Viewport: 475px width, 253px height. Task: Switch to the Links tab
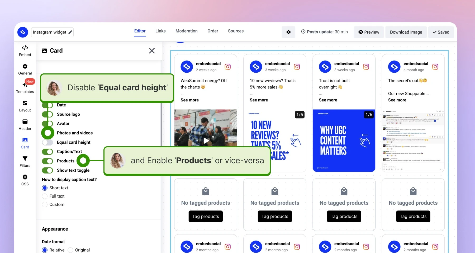(160, 31)
